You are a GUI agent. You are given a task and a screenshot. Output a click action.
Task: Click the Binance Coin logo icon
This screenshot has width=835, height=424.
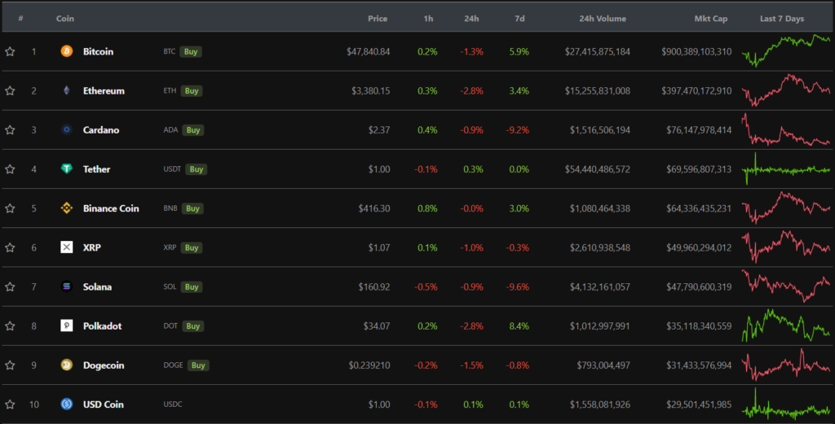pos(67,208)
